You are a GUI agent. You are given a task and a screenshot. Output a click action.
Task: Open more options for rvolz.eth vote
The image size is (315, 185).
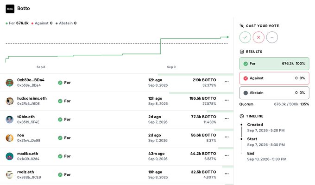coord(227,173)
